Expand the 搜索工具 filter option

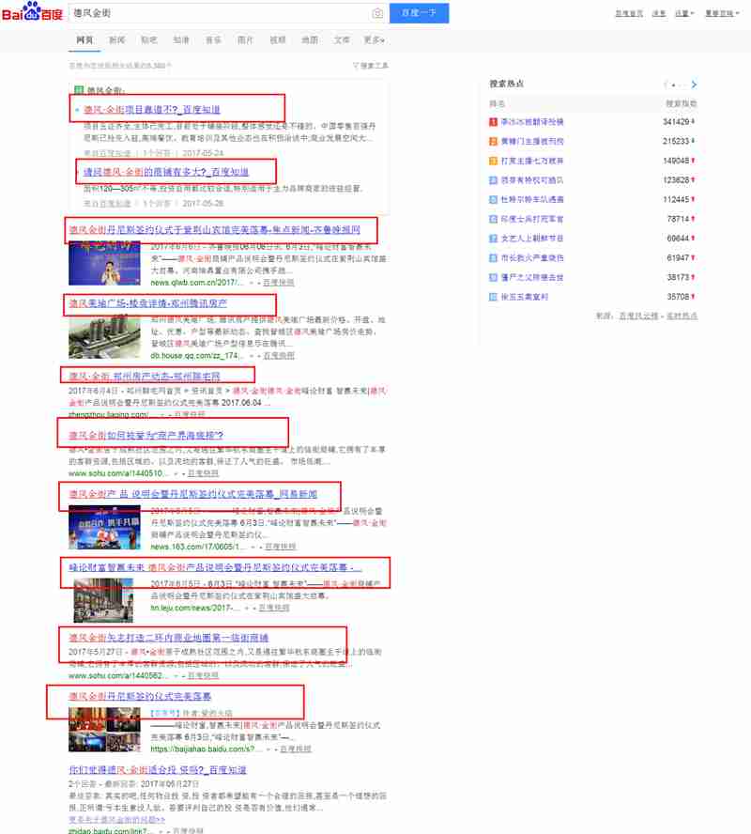(370, 66)
